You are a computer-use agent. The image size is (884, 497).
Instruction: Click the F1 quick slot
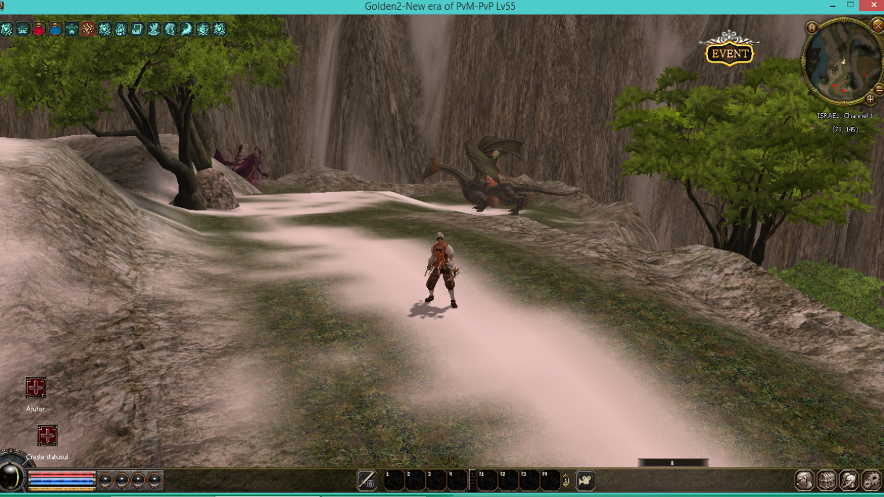(x=487, y=480)
